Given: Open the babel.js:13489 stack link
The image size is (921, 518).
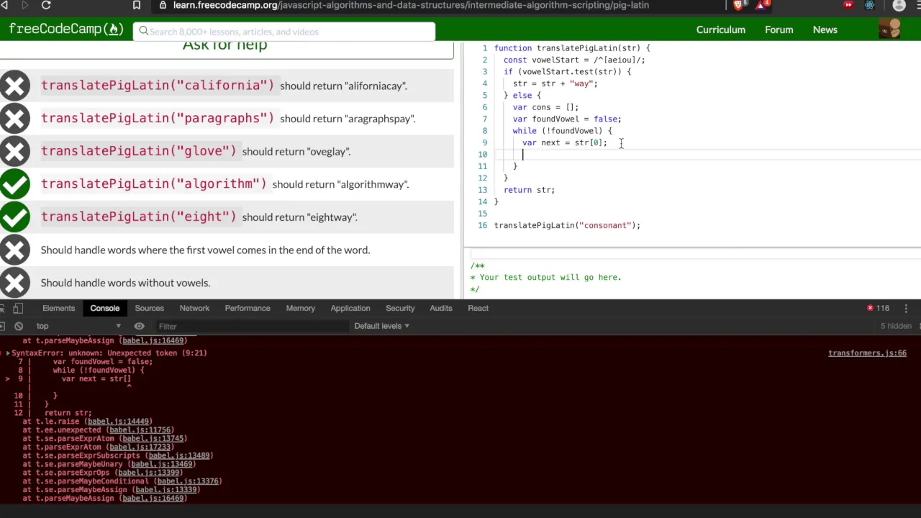Looking at the screenshot, I should (x=178, y=456).
